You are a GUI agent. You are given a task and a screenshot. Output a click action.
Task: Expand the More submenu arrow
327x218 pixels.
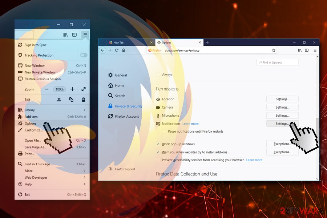click(84, 171)
